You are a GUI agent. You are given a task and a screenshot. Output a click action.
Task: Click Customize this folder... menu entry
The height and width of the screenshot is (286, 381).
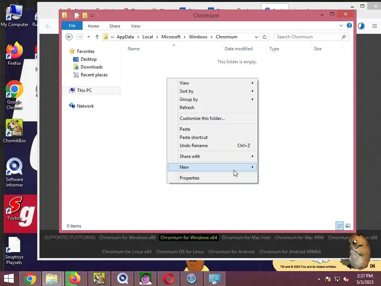click(x=212, y=118)
